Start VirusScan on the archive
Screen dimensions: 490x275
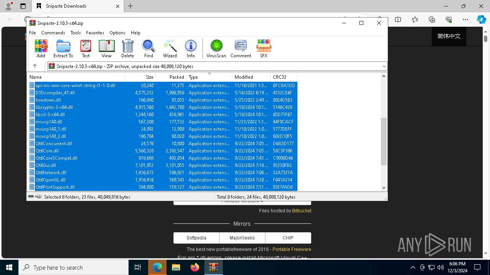click(216, 49)
